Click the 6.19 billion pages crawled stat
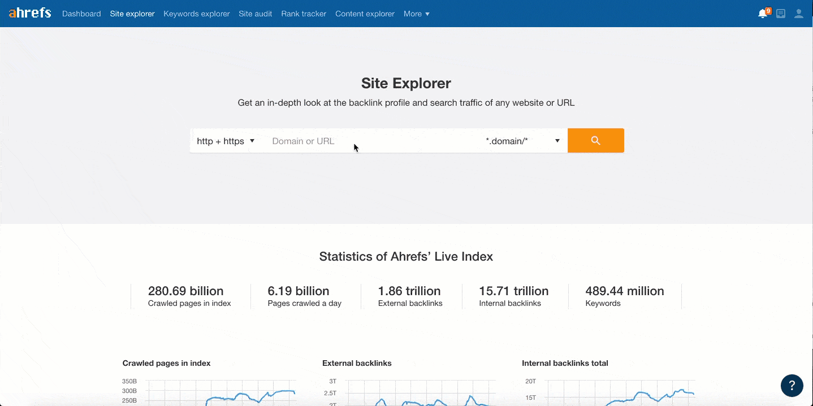Image resolution: width=813 pixels, height=406 pixels. coord(305,296)
